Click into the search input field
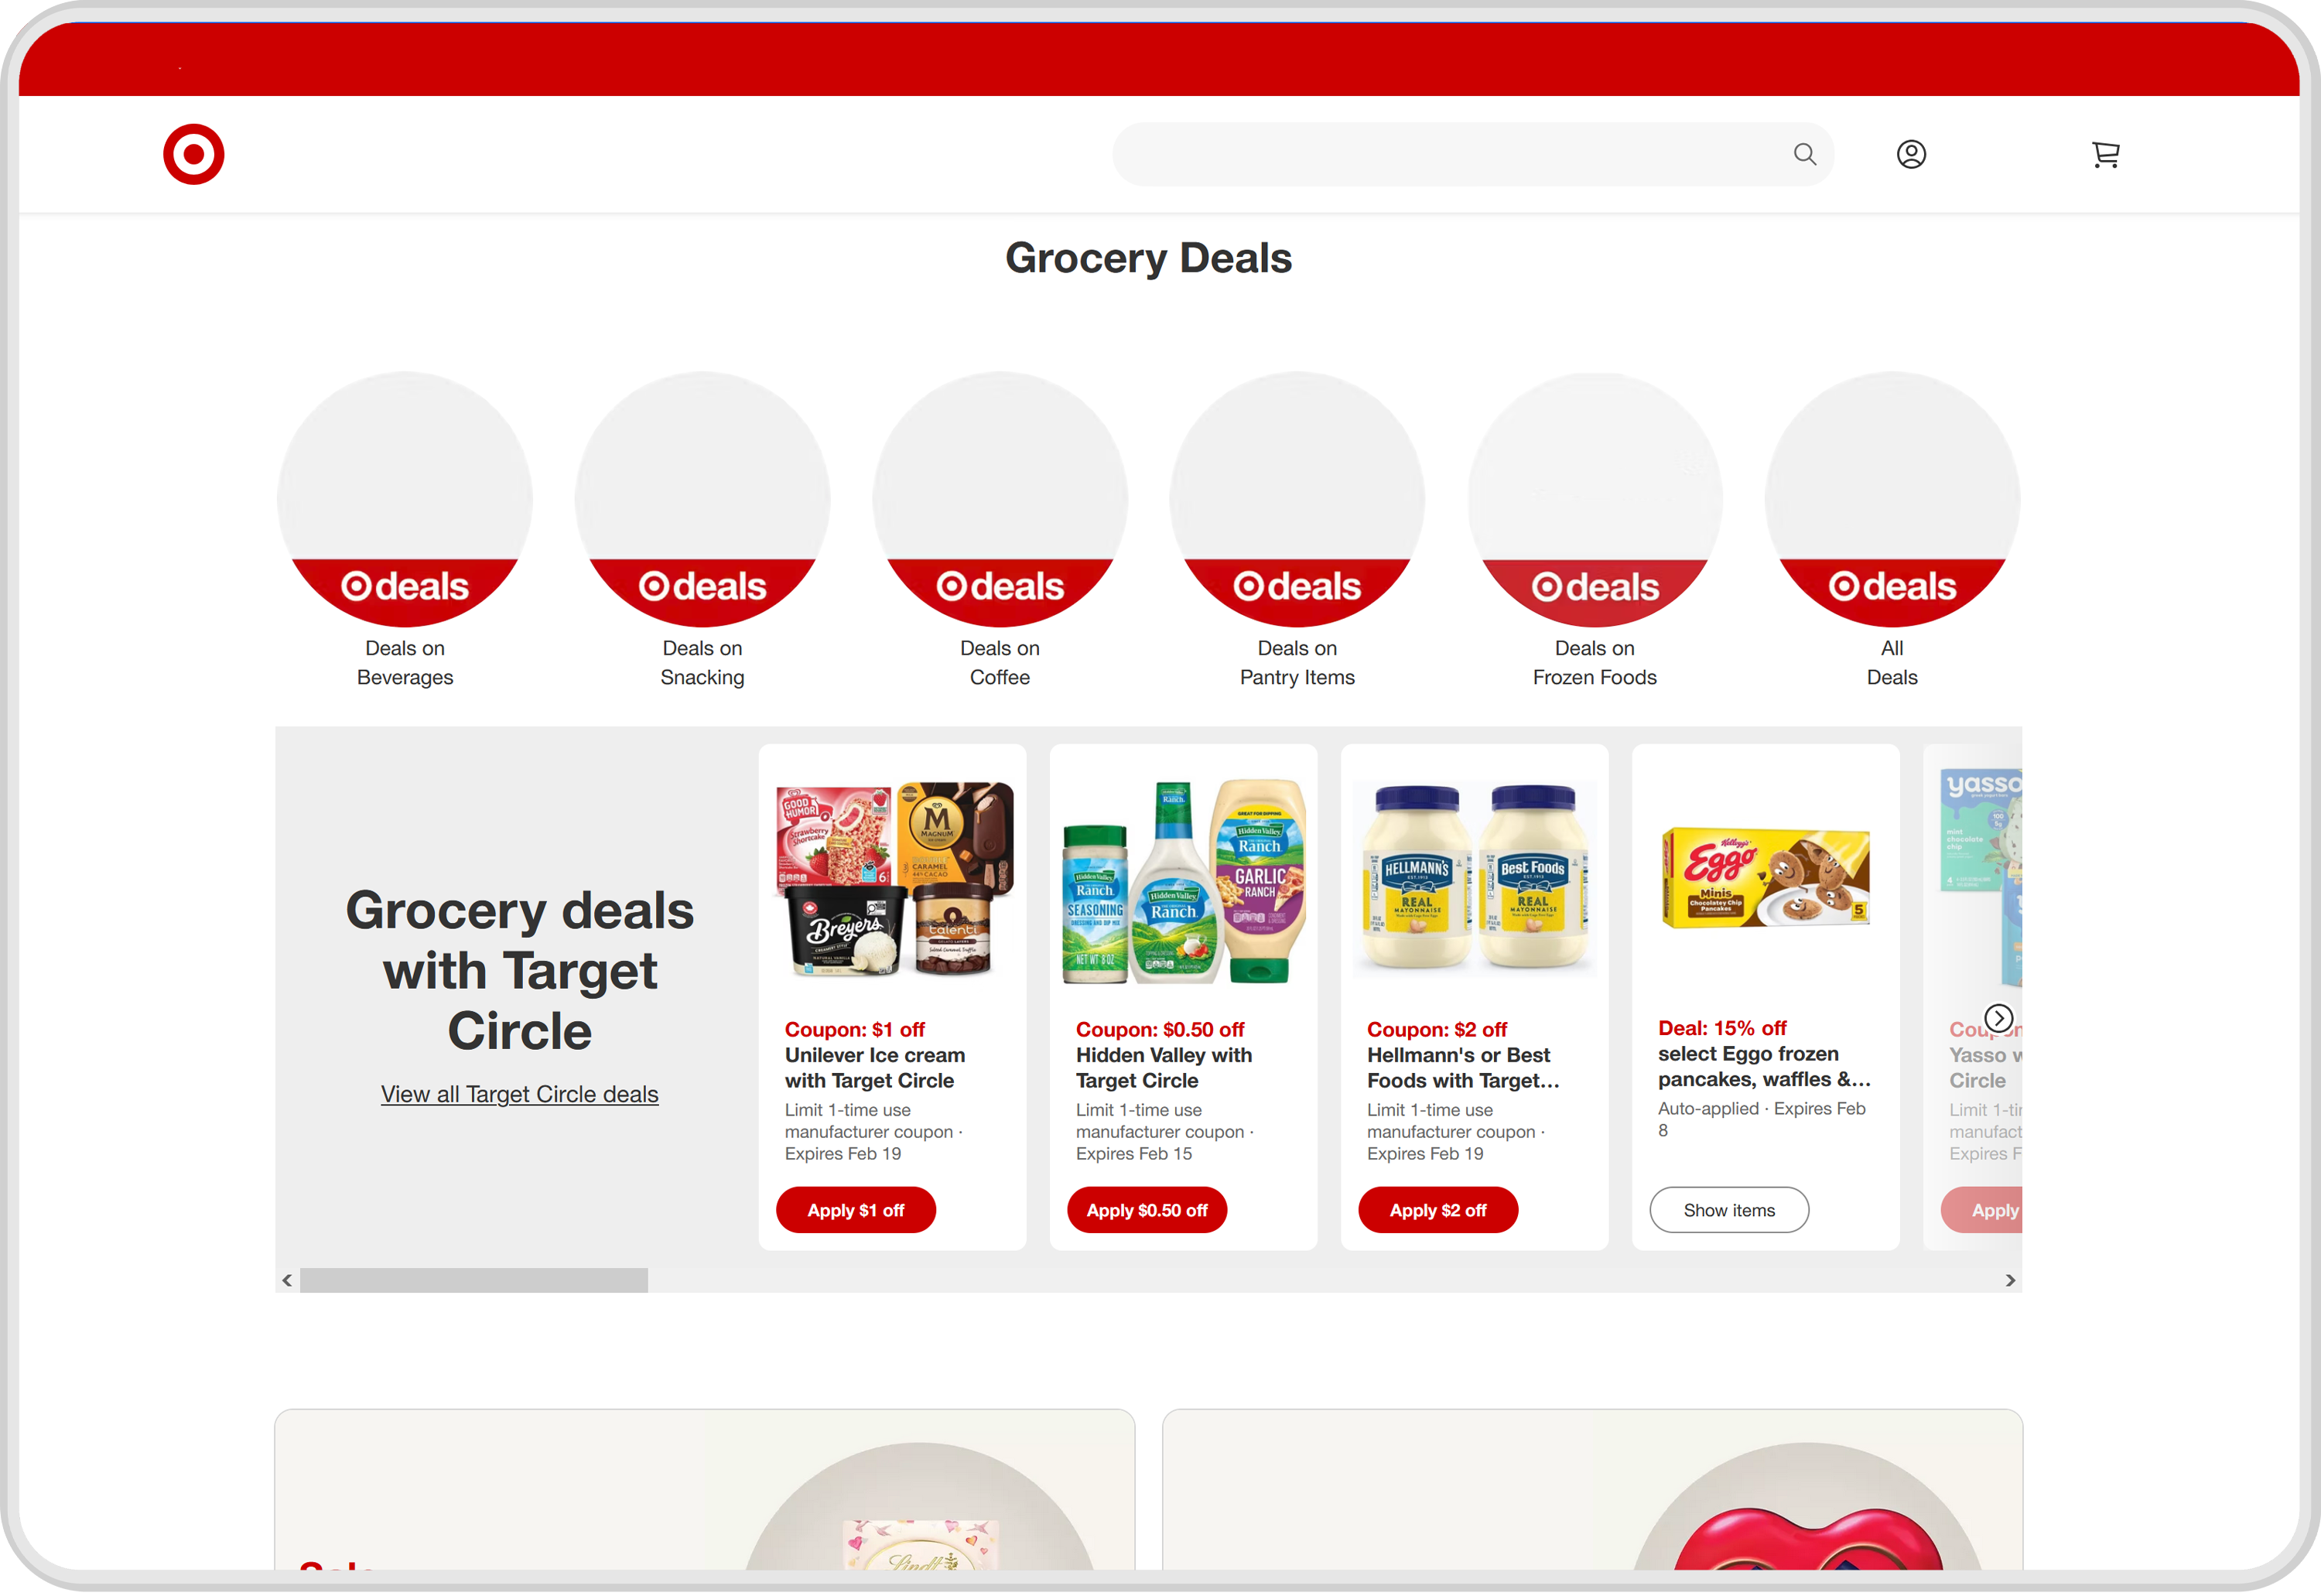Screen dimensions: 2321x1596 [1450, 154]
